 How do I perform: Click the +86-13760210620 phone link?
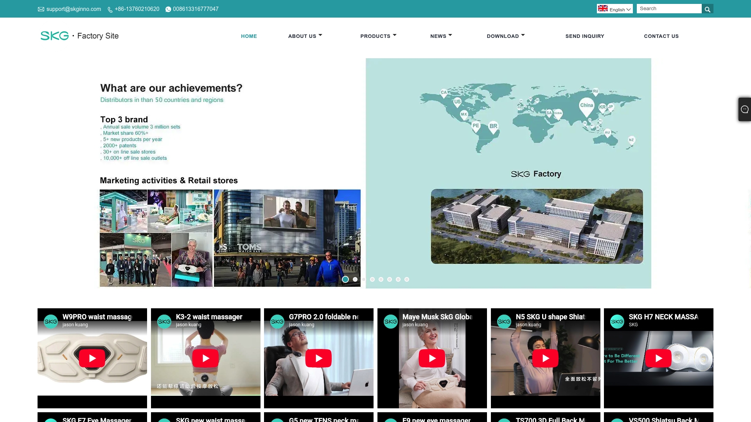137,9
